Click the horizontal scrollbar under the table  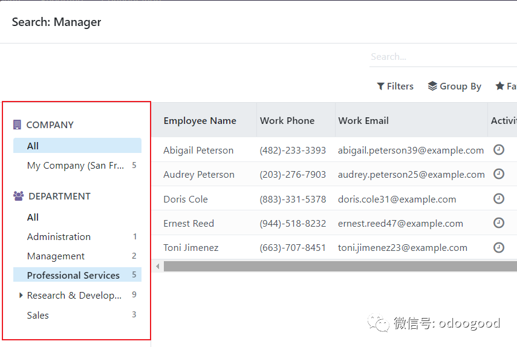[339, 266]
